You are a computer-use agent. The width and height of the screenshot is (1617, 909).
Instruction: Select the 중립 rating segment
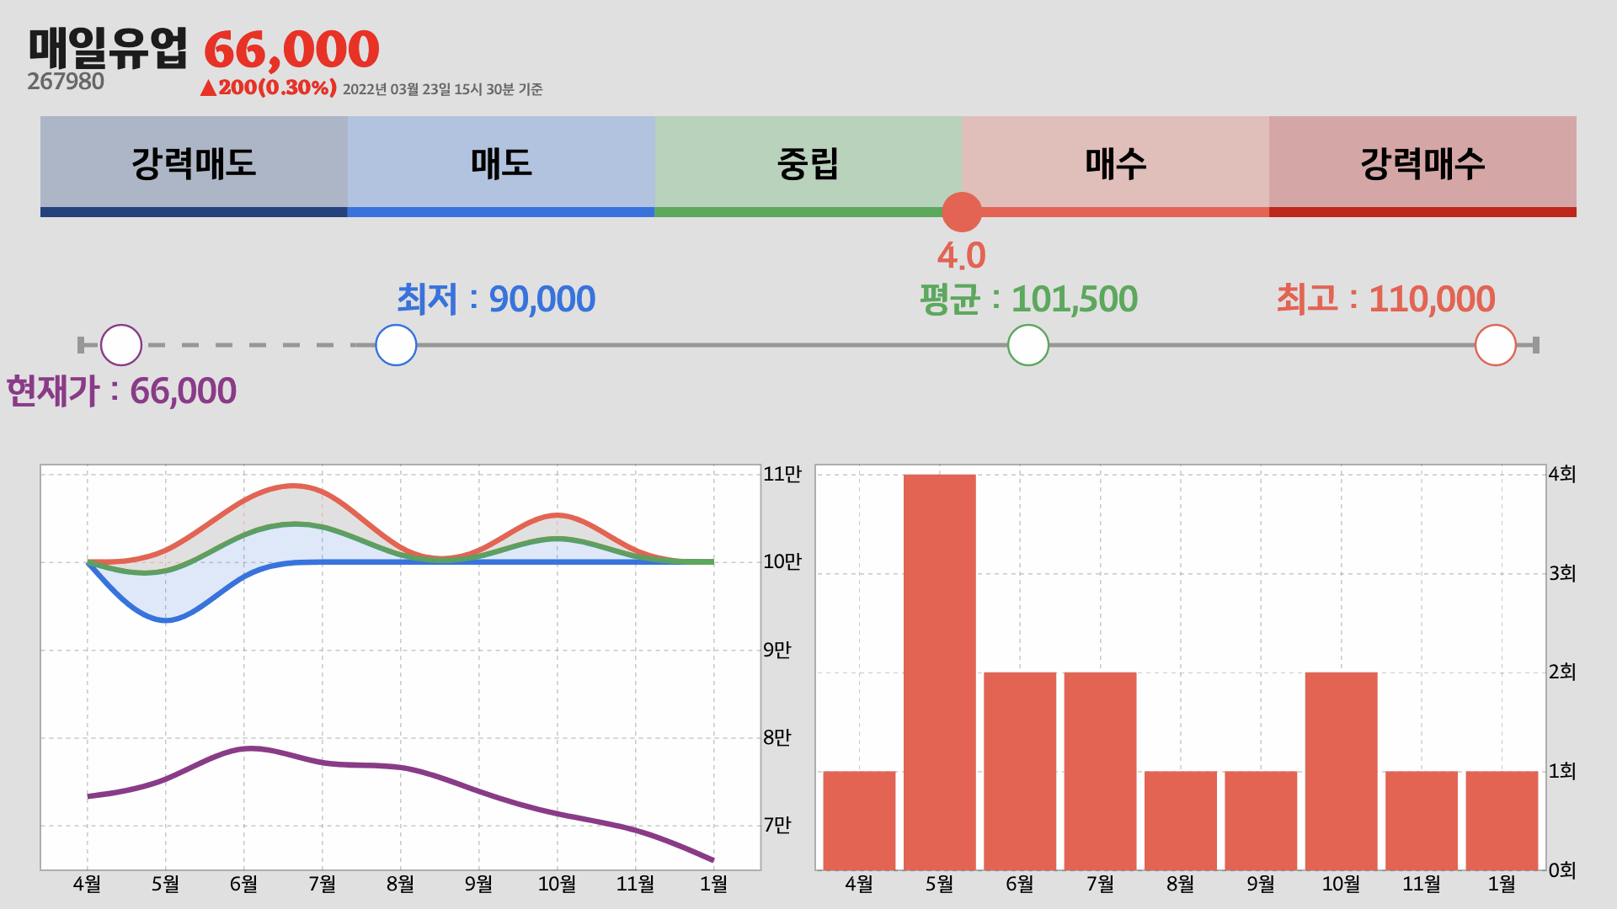pos(808,166)
